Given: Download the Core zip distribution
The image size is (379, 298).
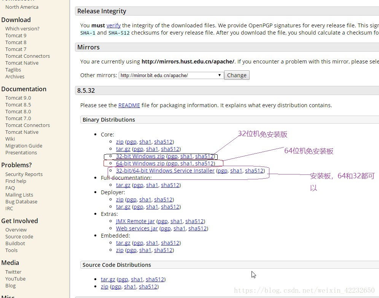Looking at the screenshot, I should point(119,142).
